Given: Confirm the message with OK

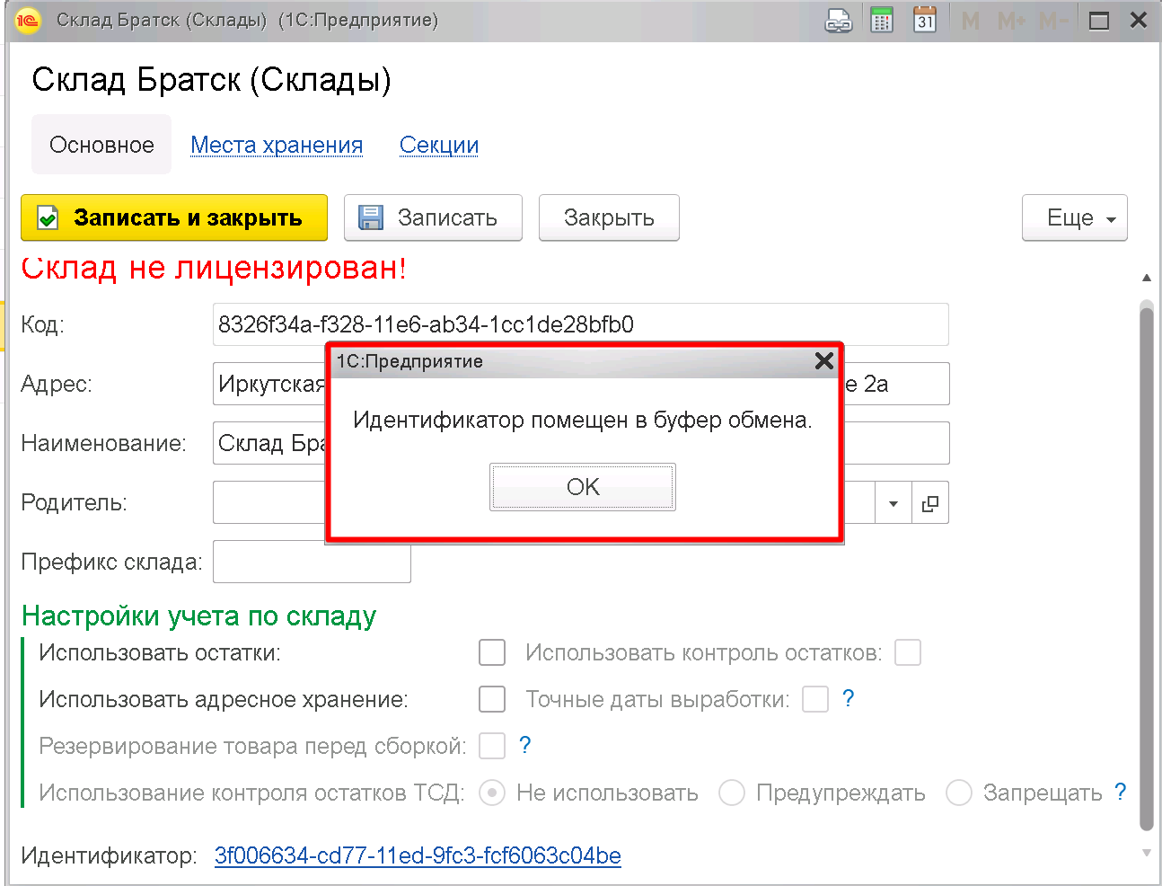Looking at the screenshot, I should pos(583,487).
